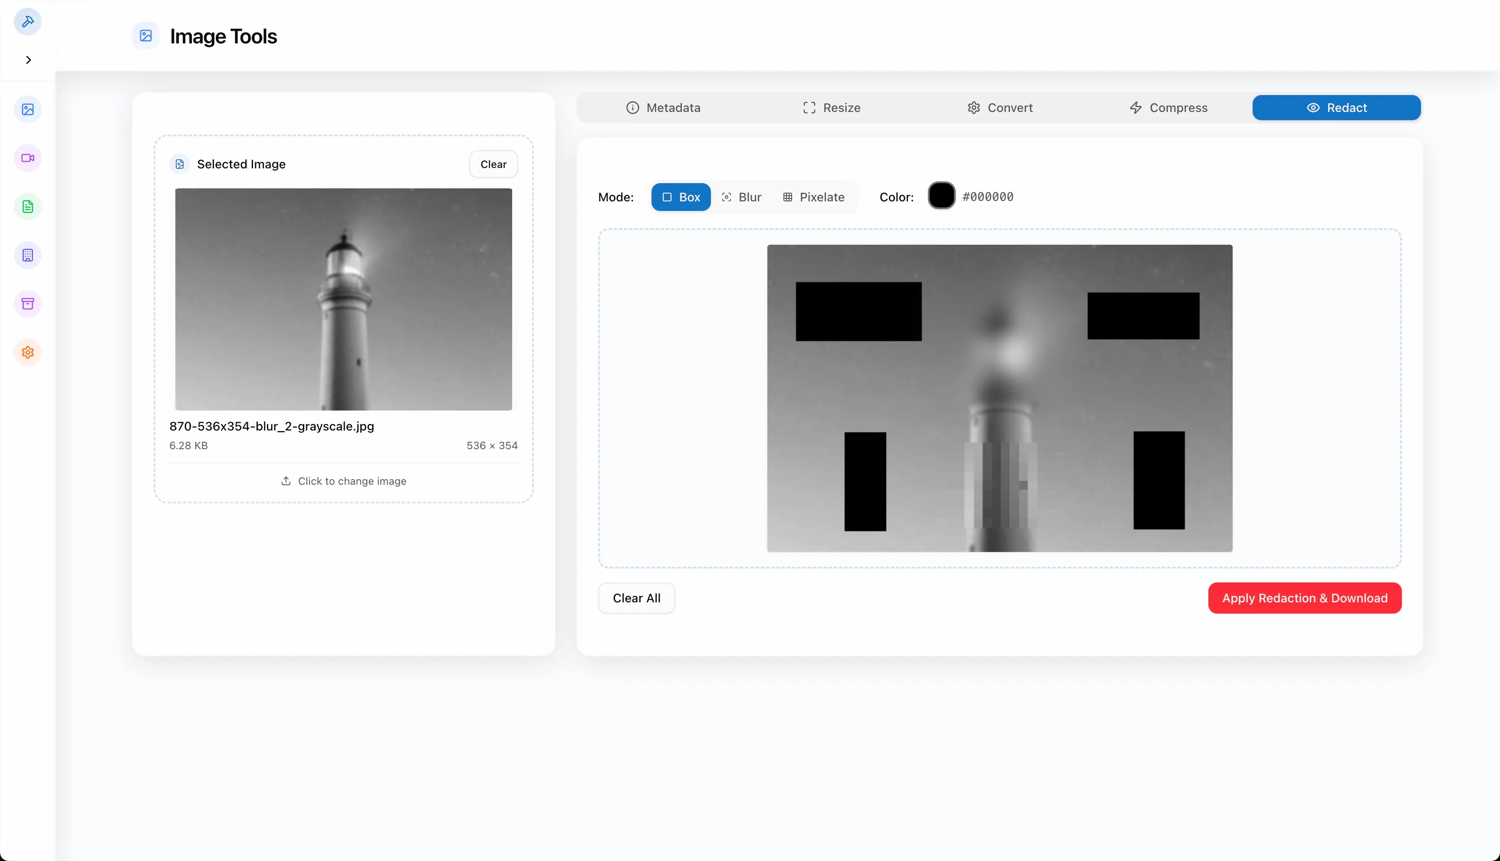
Task: Select the bottom-left black redaction box
Action: (x=865, y=481)
